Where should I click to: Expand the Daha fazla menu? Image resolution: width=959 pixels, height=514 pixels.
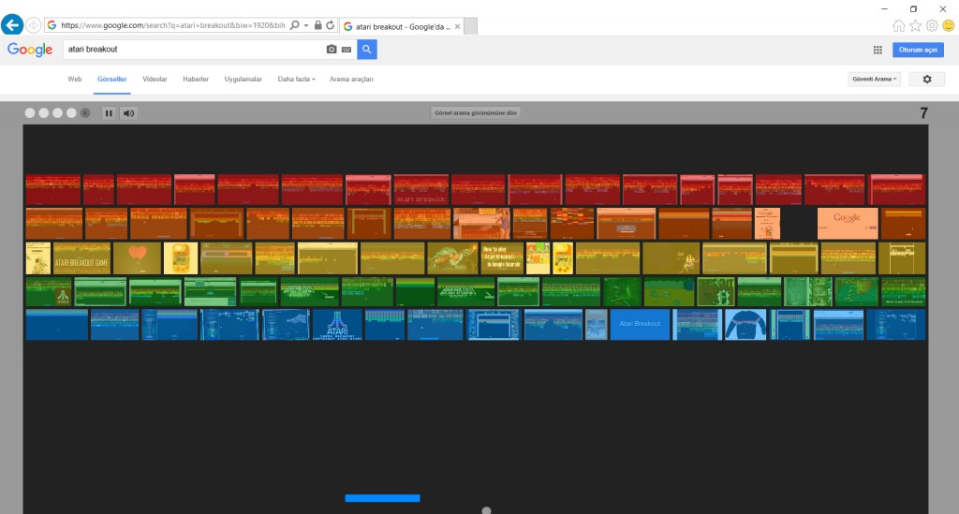pyautogui.click(x=297, y=79)
